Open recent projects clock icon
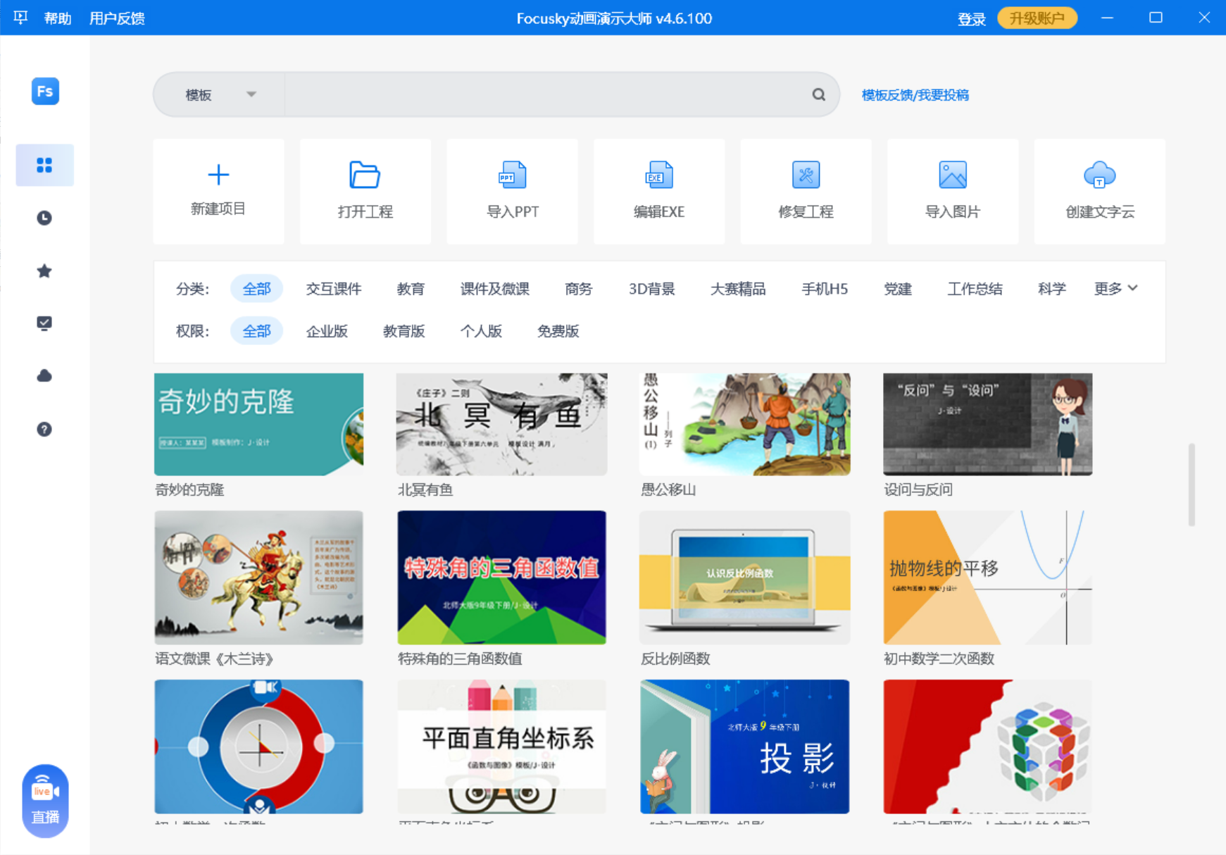The width and height of the screenshot is (1226, 855). tap(44, 218)
